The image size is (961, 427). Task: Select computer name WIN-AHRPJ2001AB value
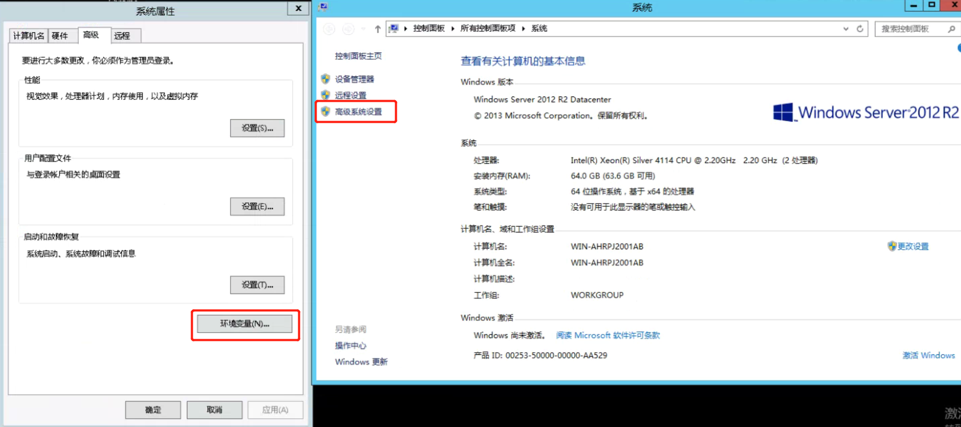607,246
